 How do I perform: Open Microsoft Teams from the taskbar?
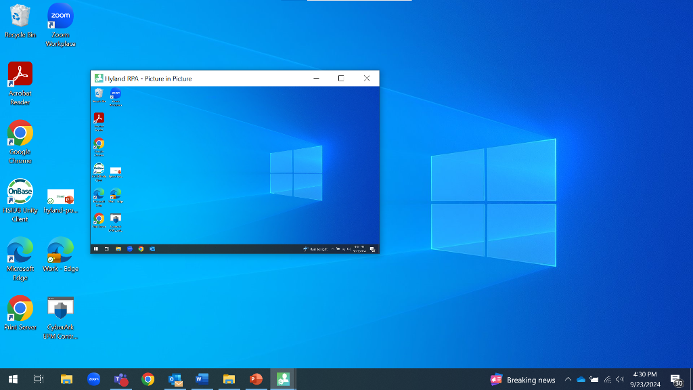(x=121, y=379)
